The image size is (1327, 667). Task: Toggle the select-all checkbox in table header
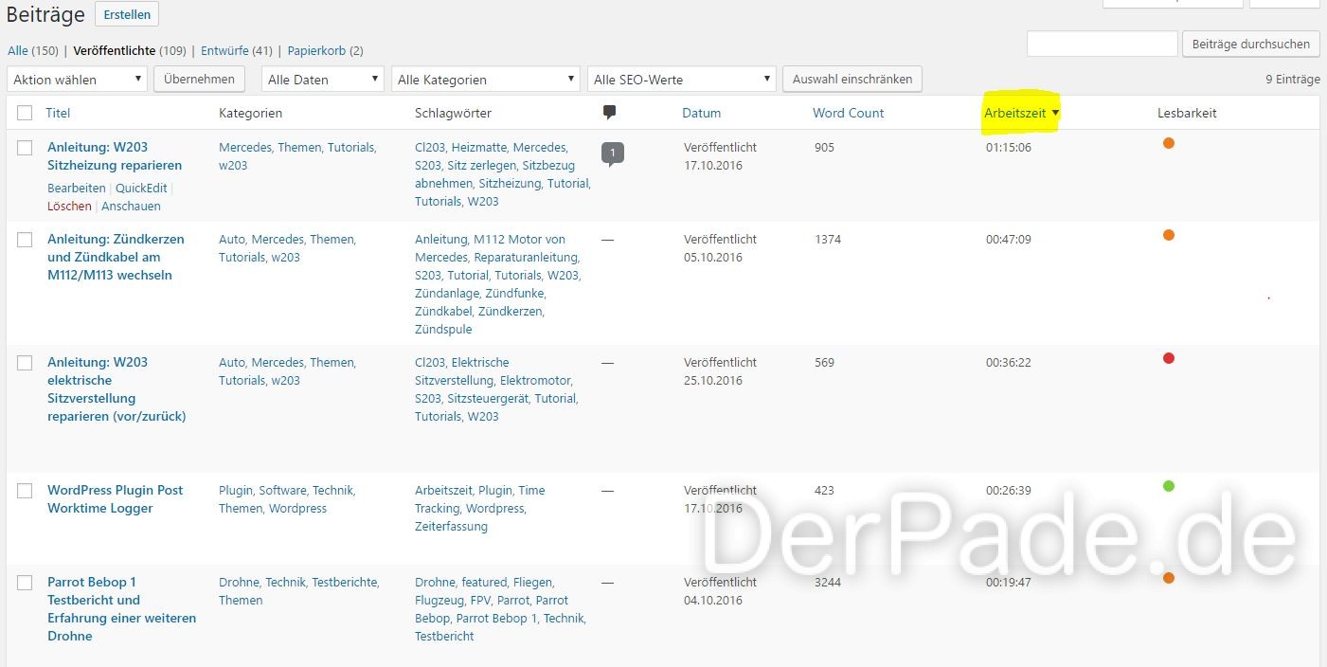tap(25, 113)
